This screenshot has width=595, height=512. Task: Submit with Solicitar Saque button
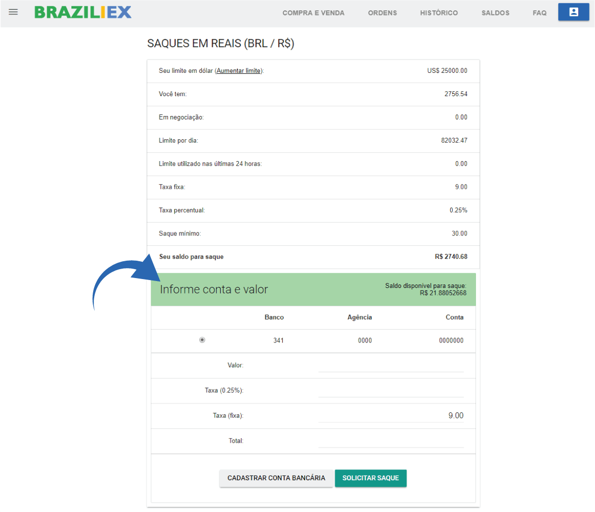370,478
